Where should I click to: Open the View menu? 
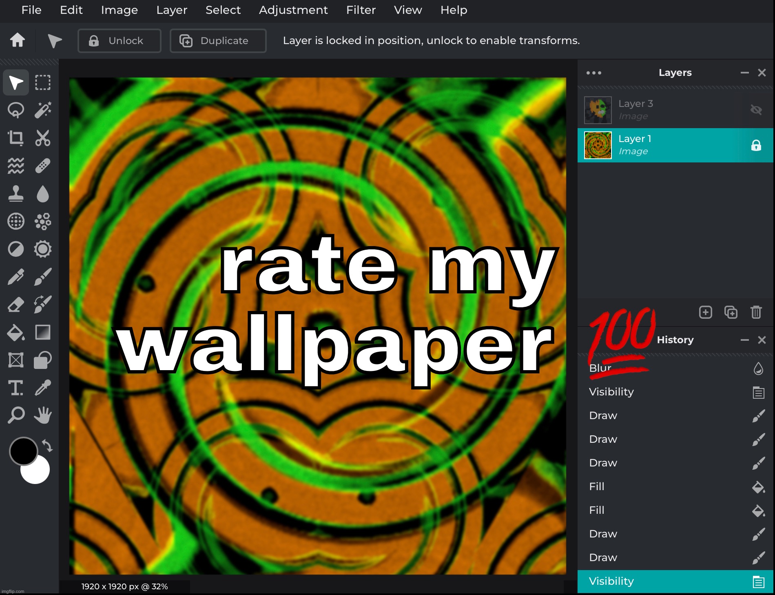tap(408, 10)
